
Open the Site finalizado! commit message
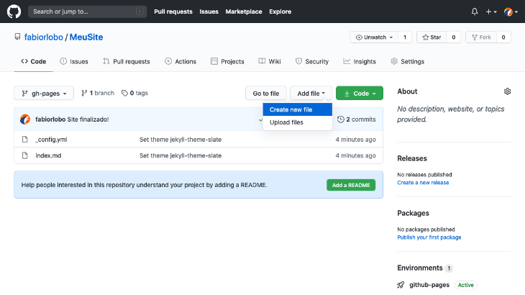coord(88,119)
